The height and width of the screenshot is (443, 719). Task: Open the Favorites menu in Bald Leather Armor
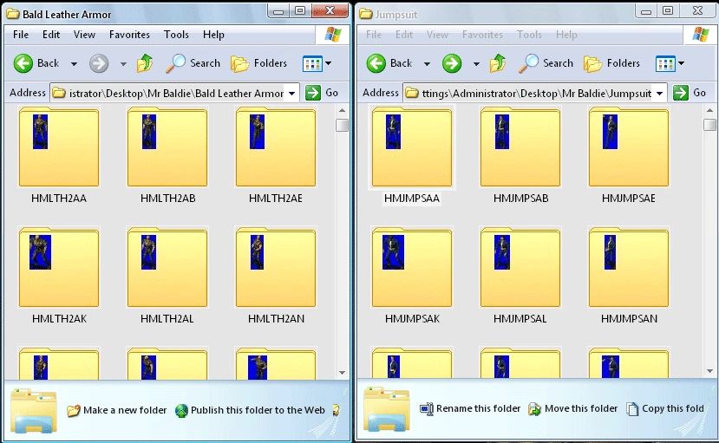pos(129,35)
